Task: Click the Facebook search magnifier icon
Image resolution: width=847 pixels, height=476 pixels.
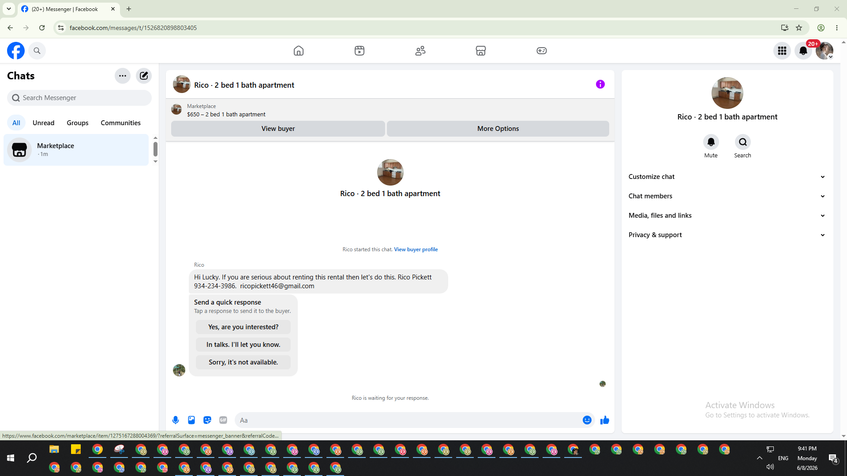Action: coord(37,51)
